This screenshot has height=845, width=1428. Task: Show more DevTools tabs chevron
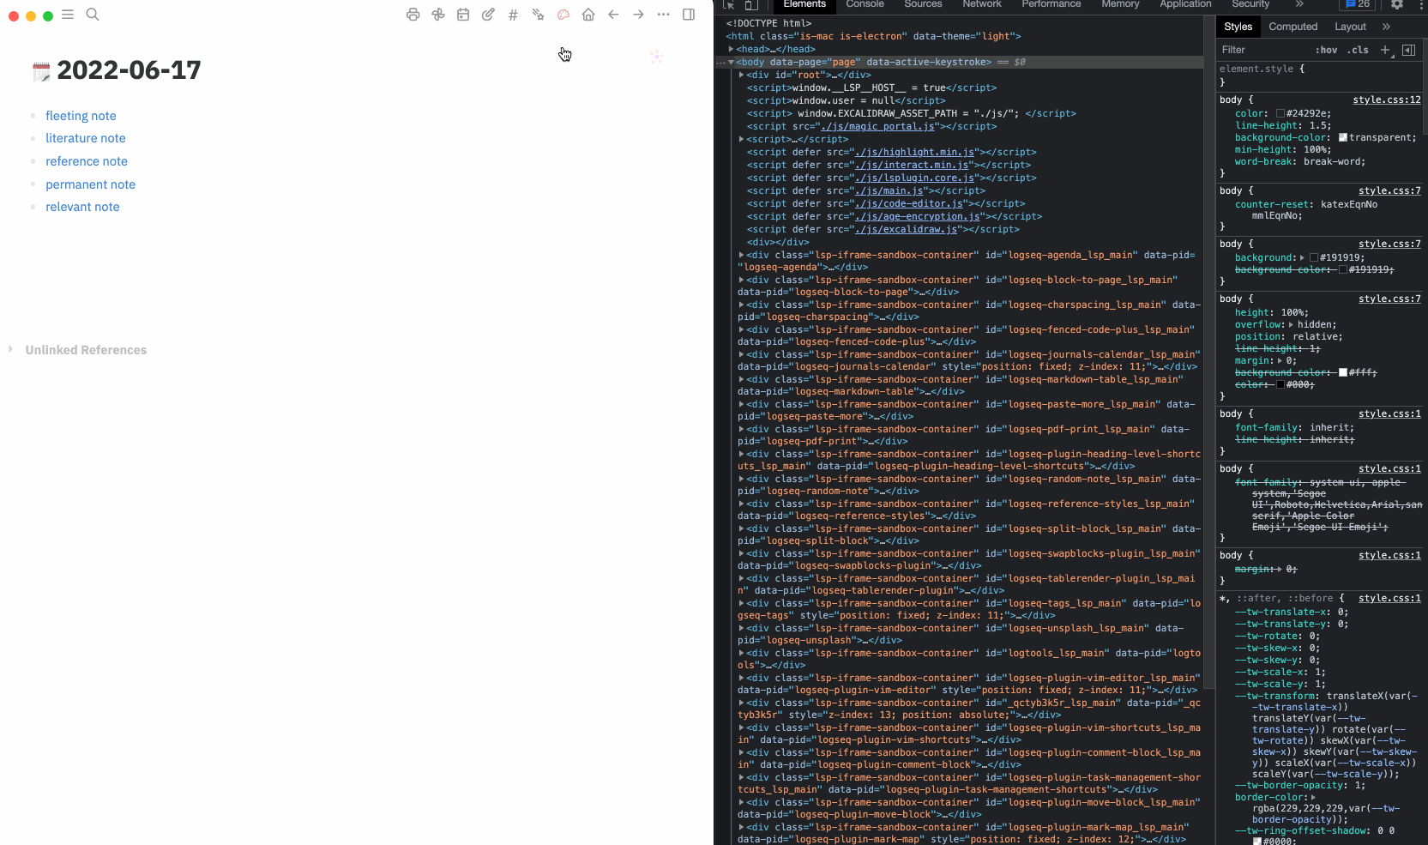[1299, 4]
